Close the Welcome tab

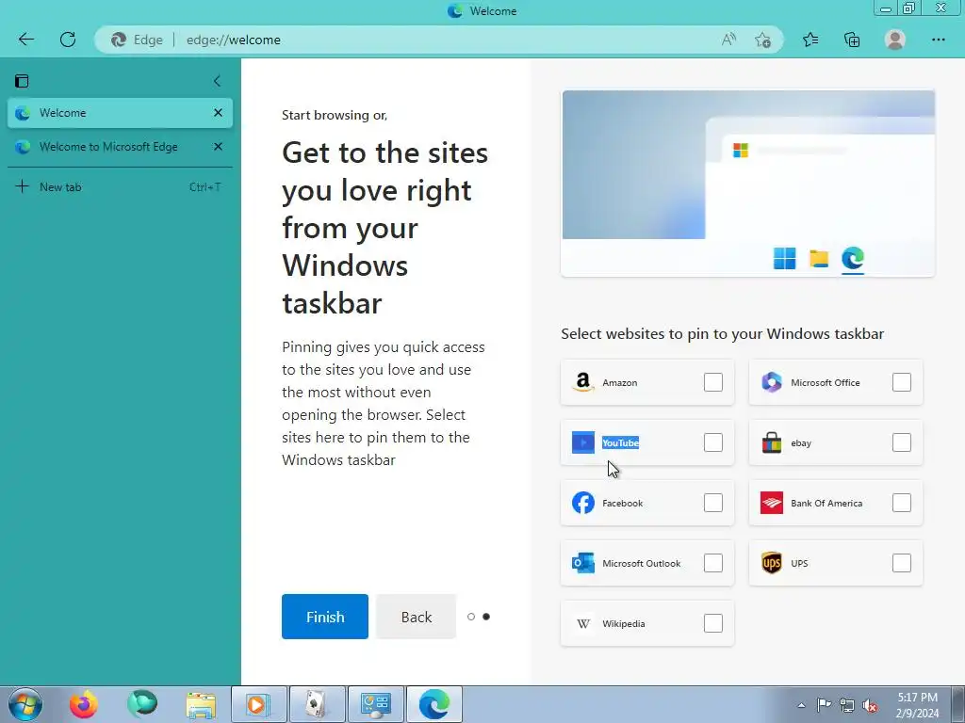pos(218,113)
